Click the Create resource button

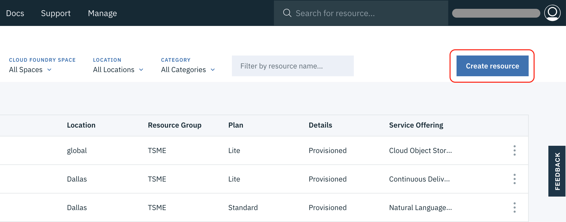tap(492, 66)
